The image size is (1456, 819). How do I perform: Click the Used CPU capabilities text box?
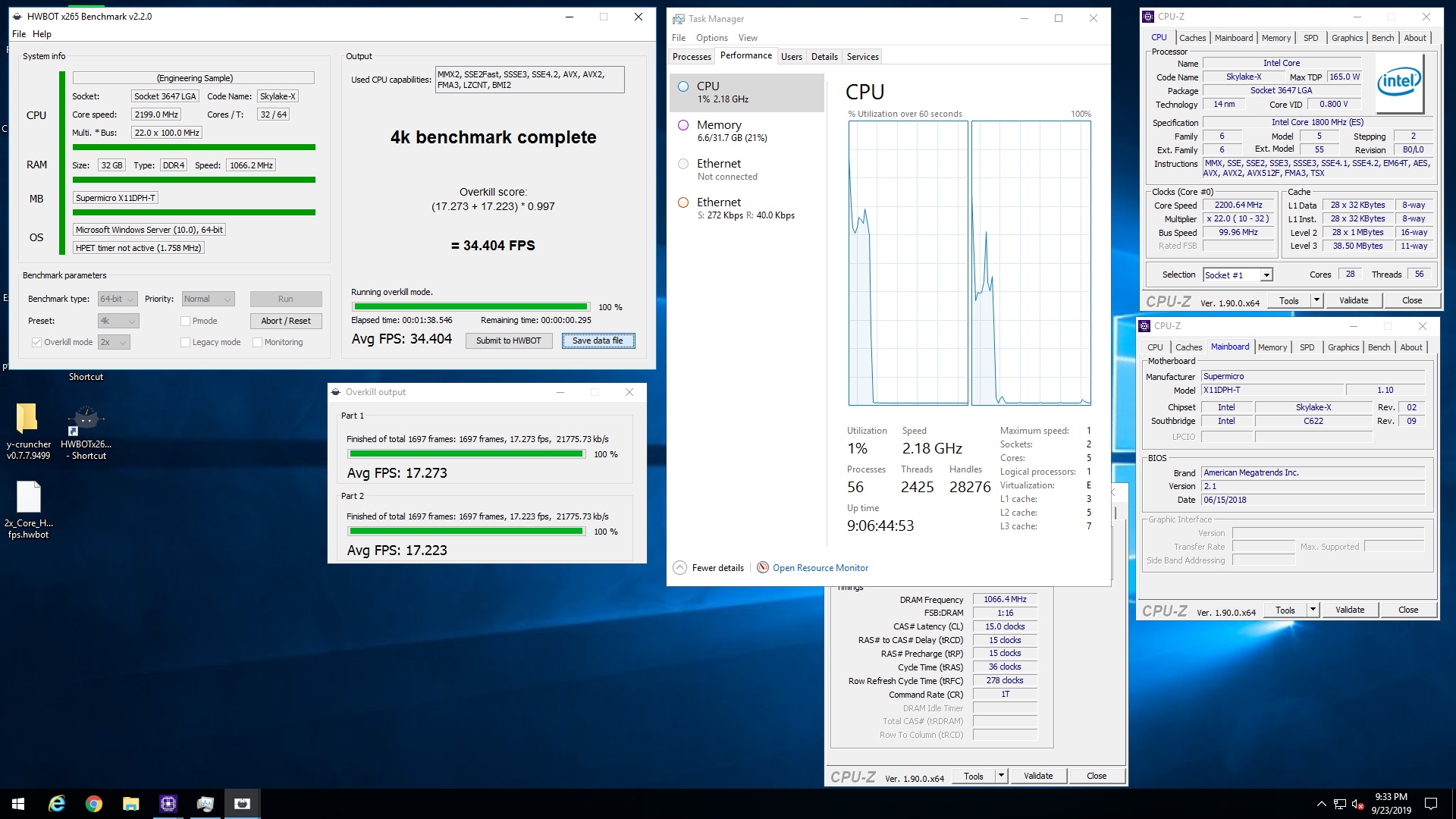coord(529,80)
